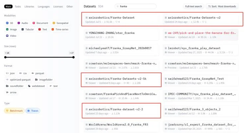Screen dimensions: 249x133
Task: Click the size rows slider track
Action: (40, 57)
